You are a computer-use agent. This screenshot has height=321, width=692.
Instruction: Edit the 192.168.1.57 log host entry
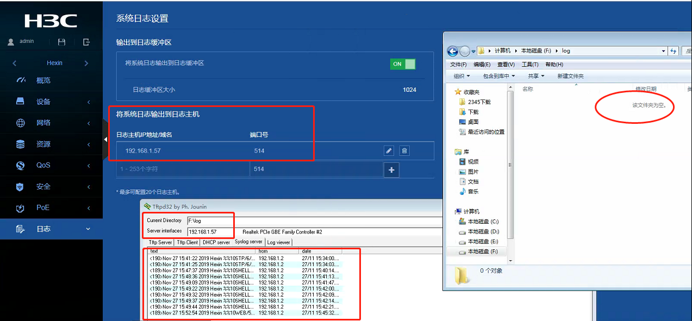coord(389,150)
